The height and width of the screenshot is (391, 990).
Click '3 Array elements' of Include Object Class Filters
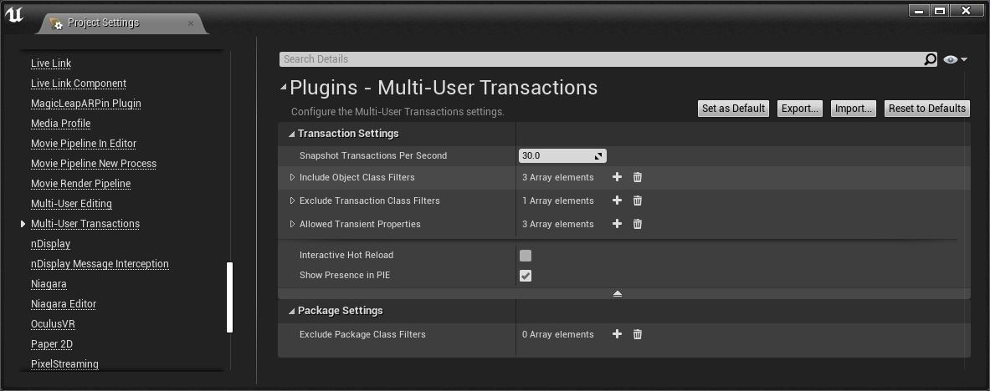(557, 177)
